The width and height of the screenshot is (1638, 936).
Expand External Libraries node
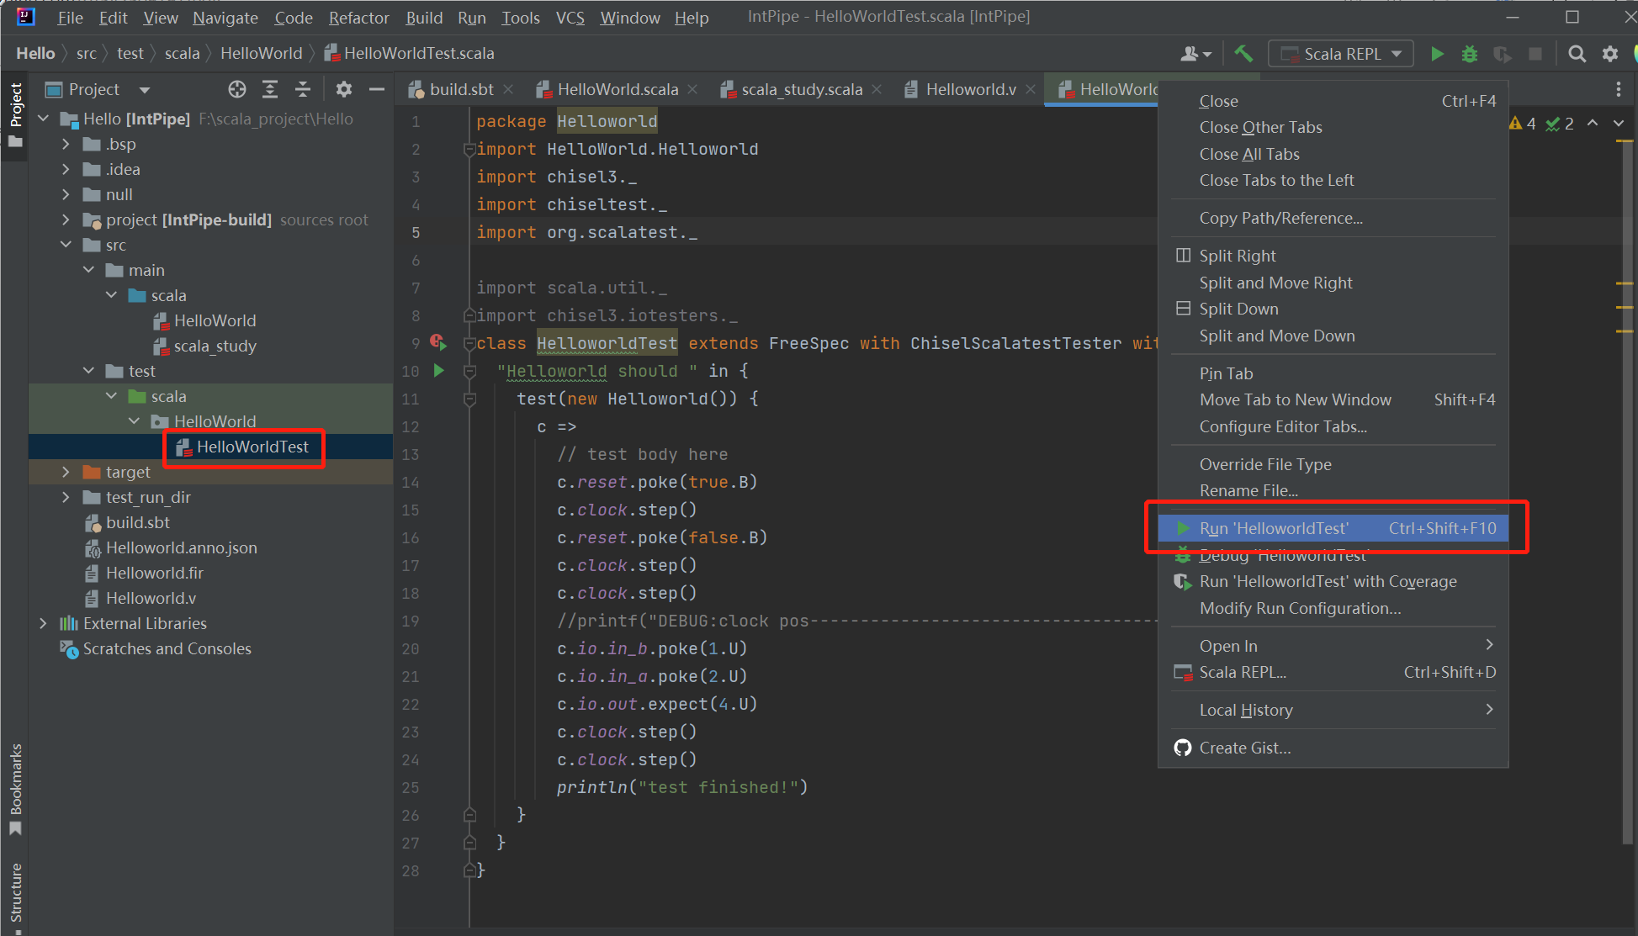pos(43,623)
